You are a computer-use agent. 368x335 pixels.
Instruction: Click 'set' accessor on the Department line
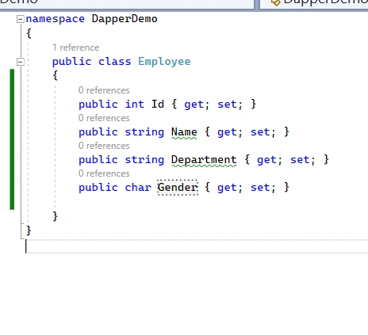pyautogui.click(x=300, y=160)
